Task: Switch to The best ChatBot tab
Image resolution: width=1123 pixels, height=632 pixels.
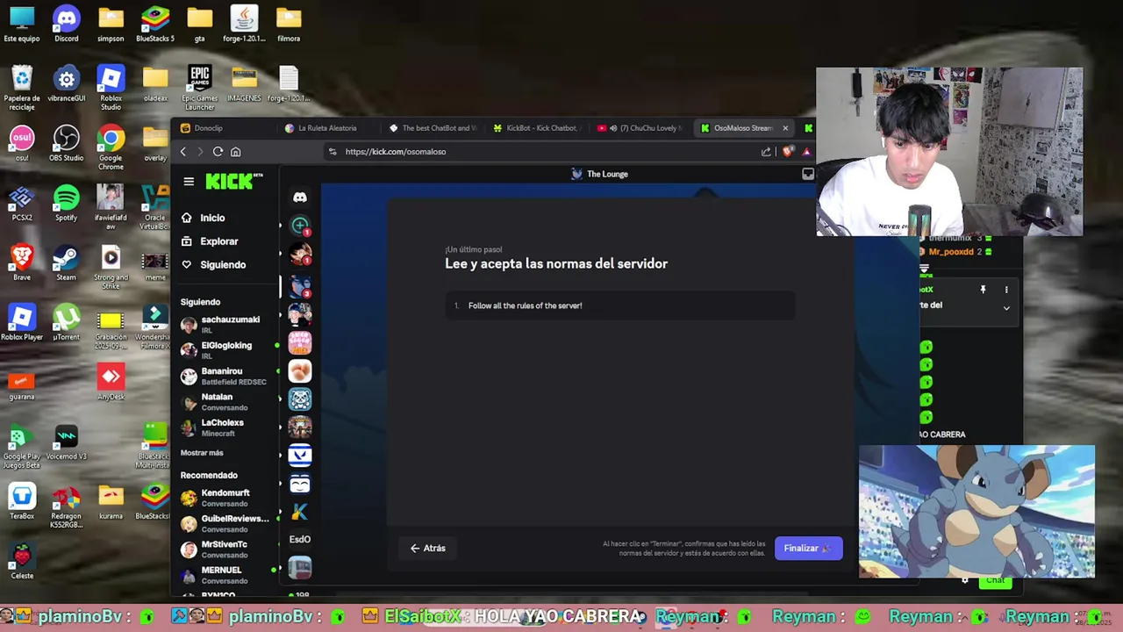Action: [432, 128]
